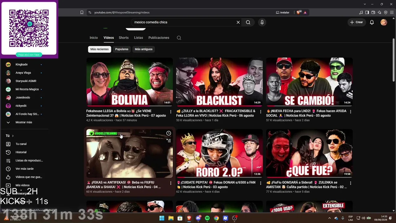The width and height of the screenshot is (396, 223).
Task: Toggle the browser sidebar panel
Action: pos(367,12)
